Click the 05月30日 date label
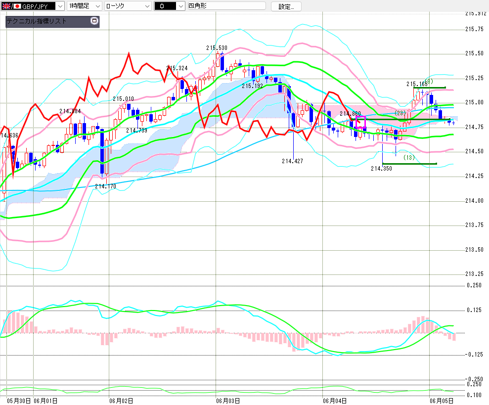 pyautogui.click(x=19, y=401)
